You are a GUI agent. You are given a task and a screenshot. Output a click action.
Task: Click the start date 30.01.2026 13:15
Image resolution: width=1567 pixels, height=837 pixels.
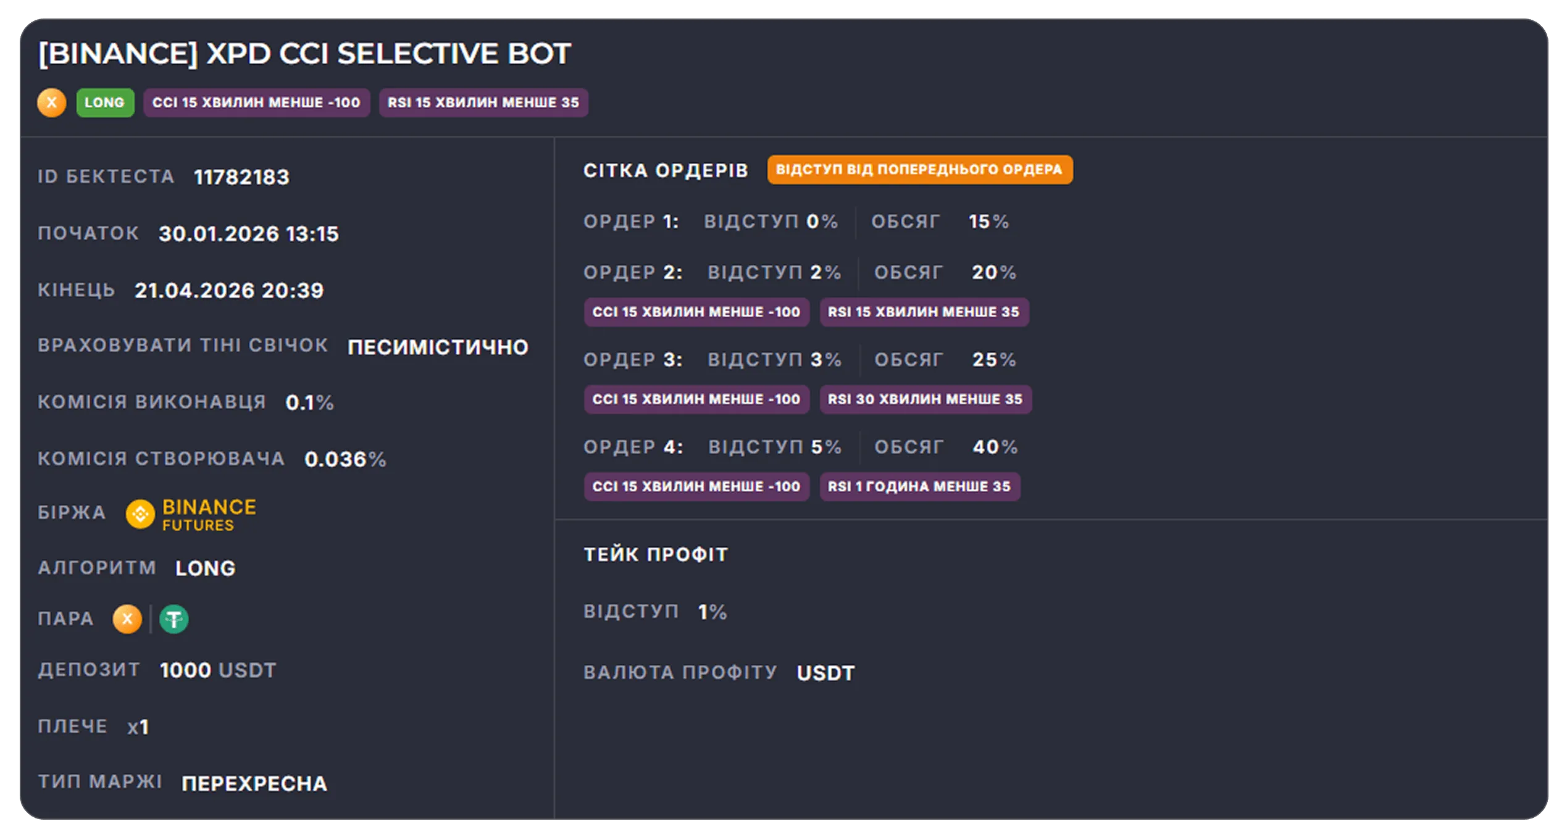[249, 234]
